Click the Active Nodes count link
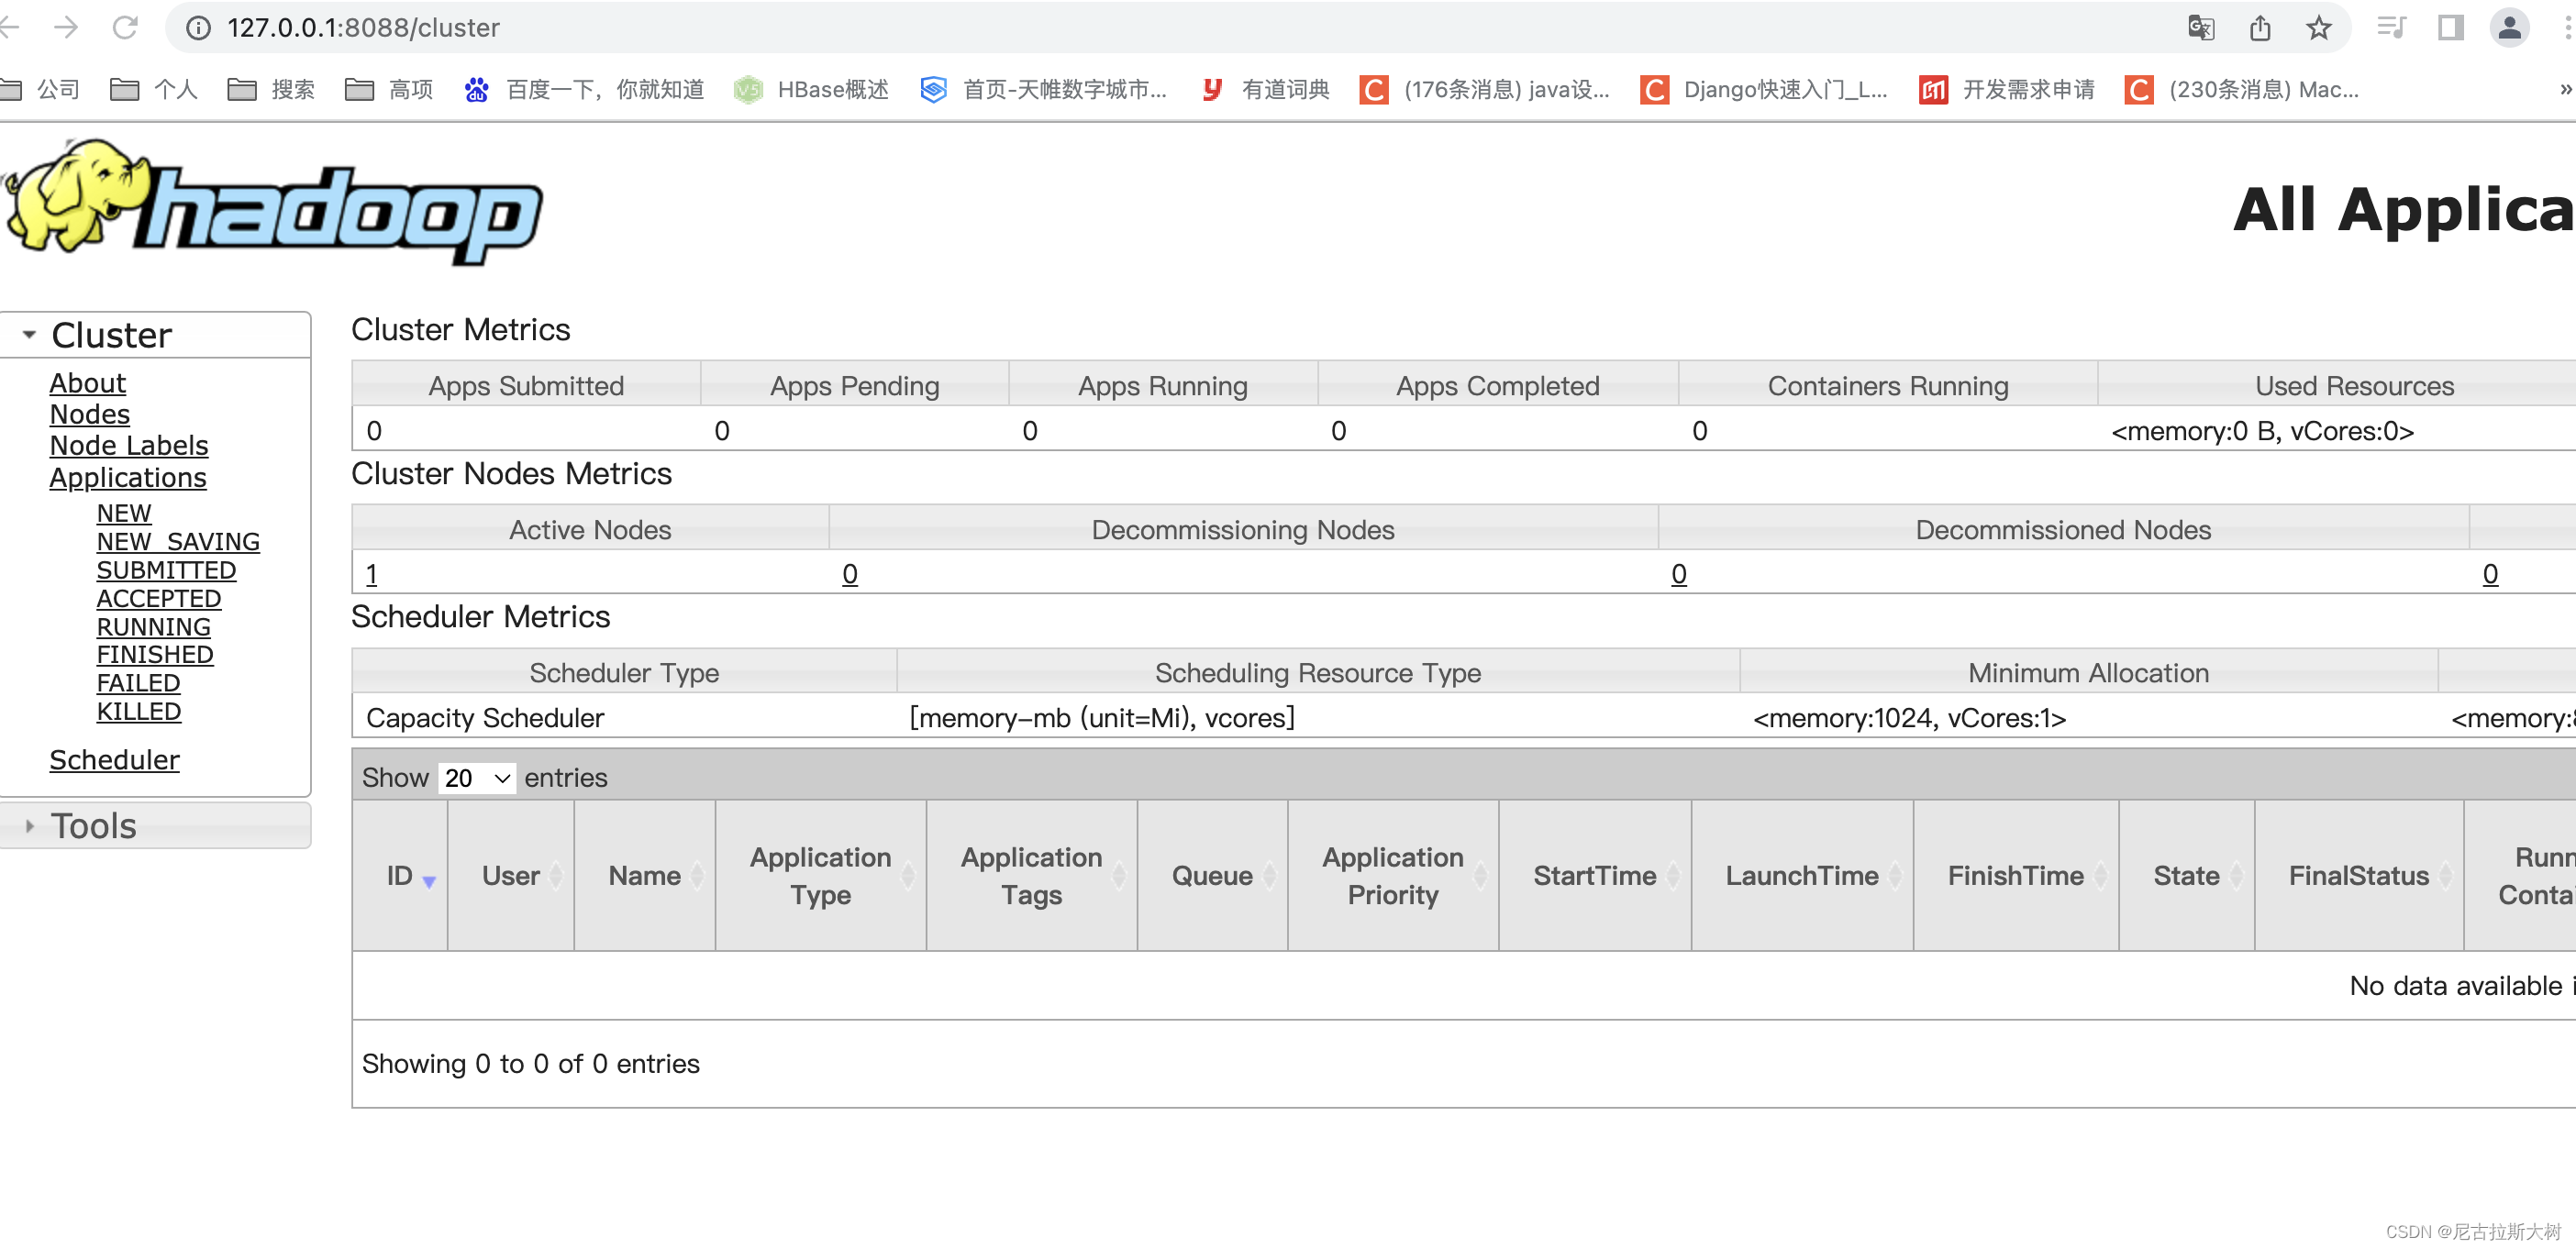Image resolution: width=2576 pixels, height=1249 pixels. click(x=371, y=574)
